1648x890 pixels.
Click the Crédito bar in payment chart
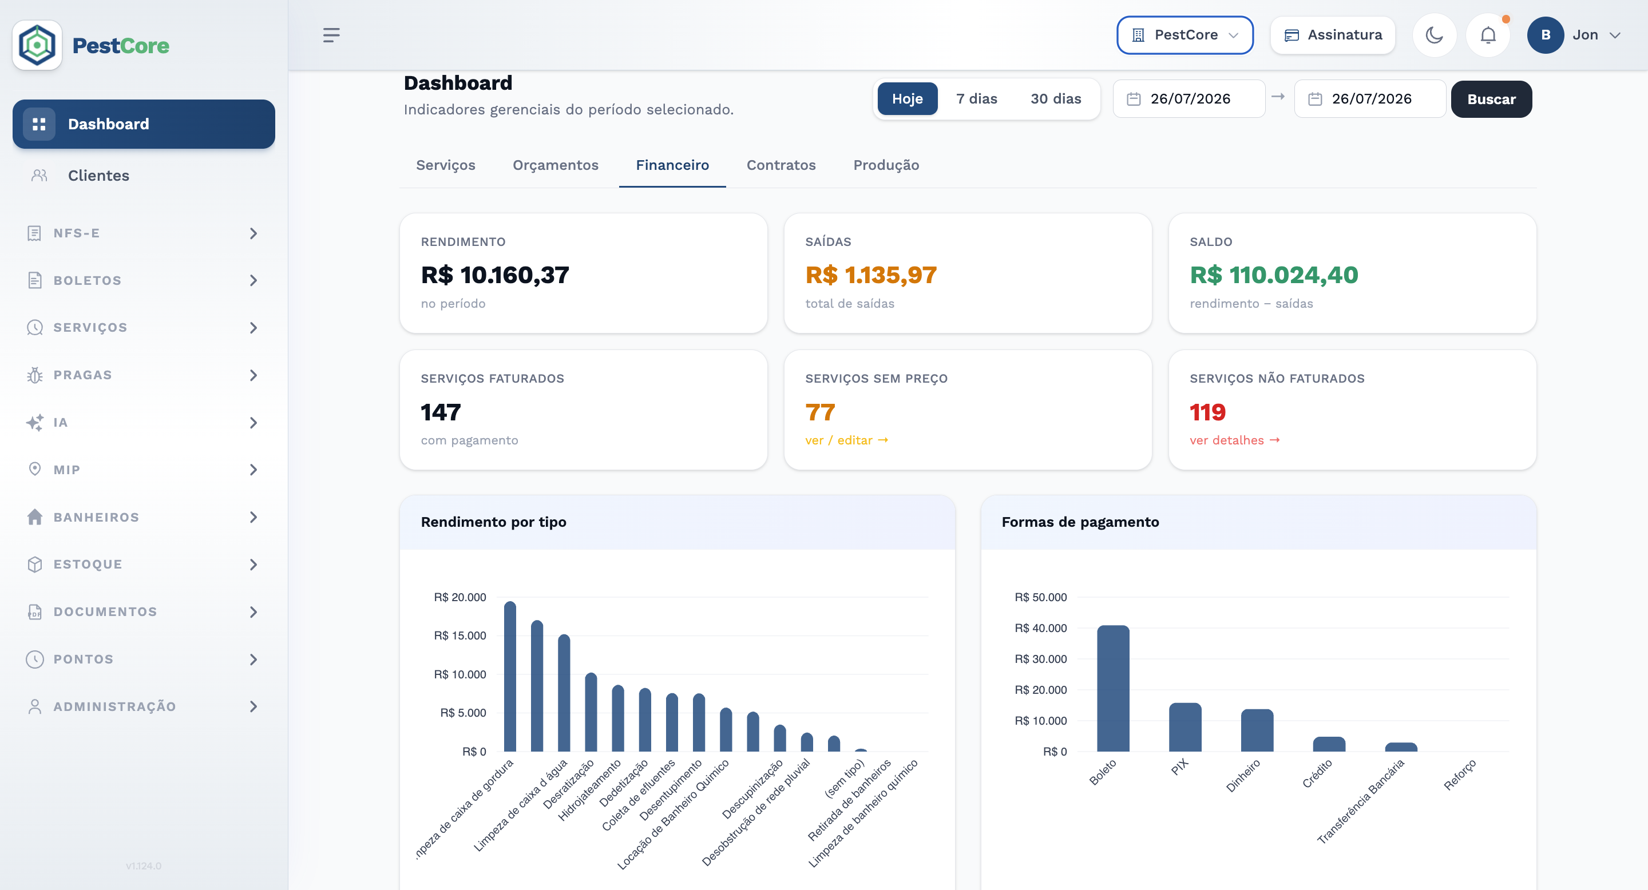tap(1329, 744)
